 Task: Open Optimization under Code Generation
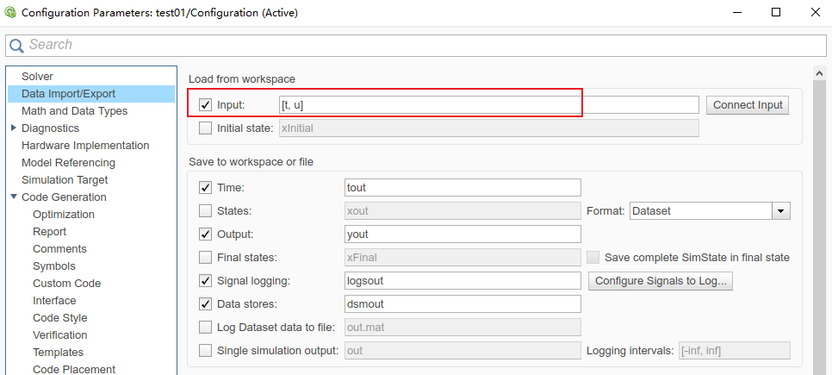(64, 215)
